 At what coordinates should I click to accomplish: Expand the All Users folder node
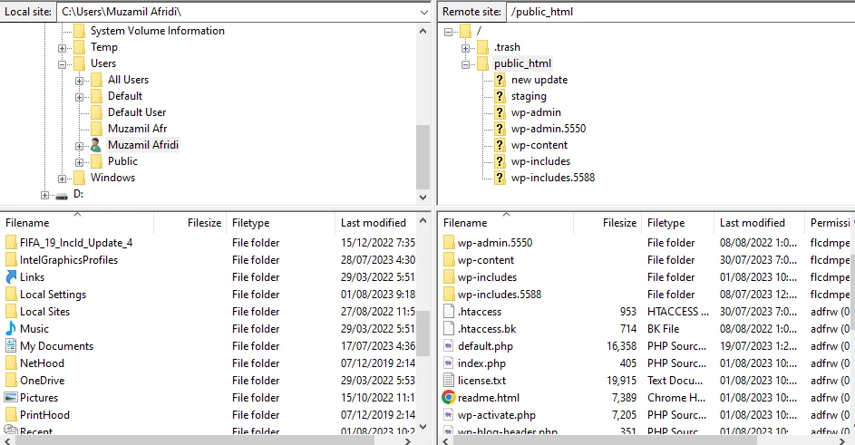(80, 81)
